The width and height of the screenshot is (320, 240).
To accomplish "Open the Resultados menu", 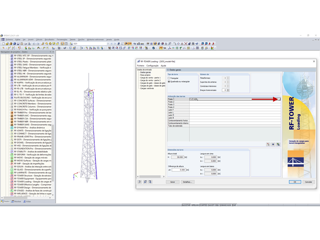I will click(50, 40).
